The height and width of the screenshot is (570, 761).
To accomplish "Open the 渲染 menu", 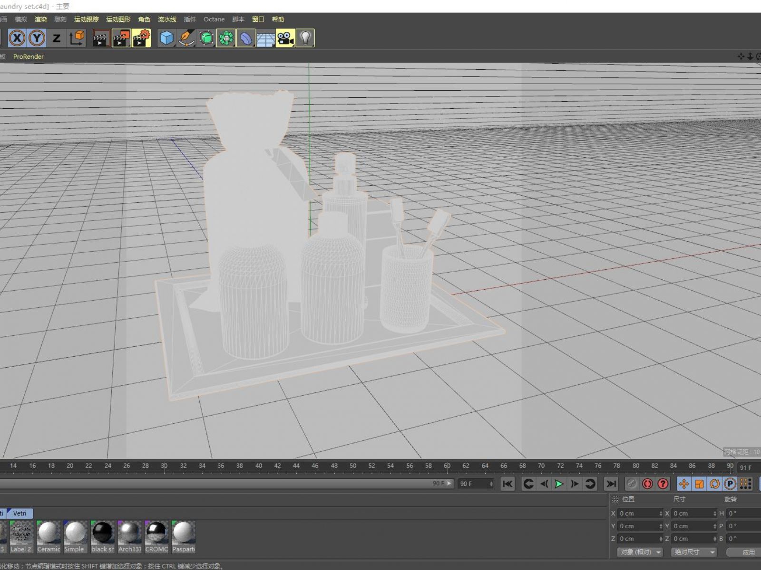I will [x=40, y=19].
